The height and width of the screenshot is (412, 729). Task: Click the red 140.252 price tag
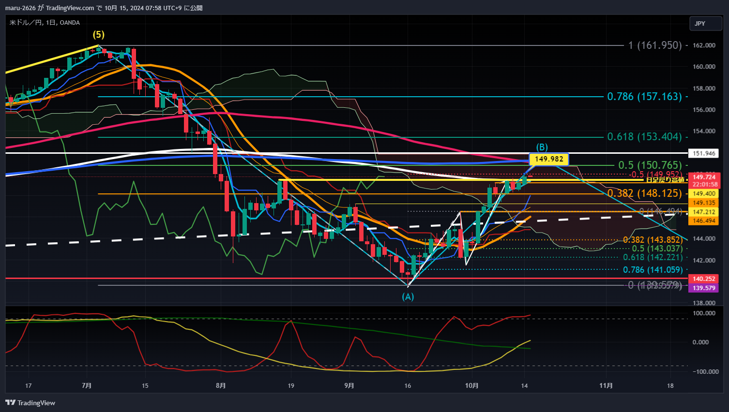point(704,279)
